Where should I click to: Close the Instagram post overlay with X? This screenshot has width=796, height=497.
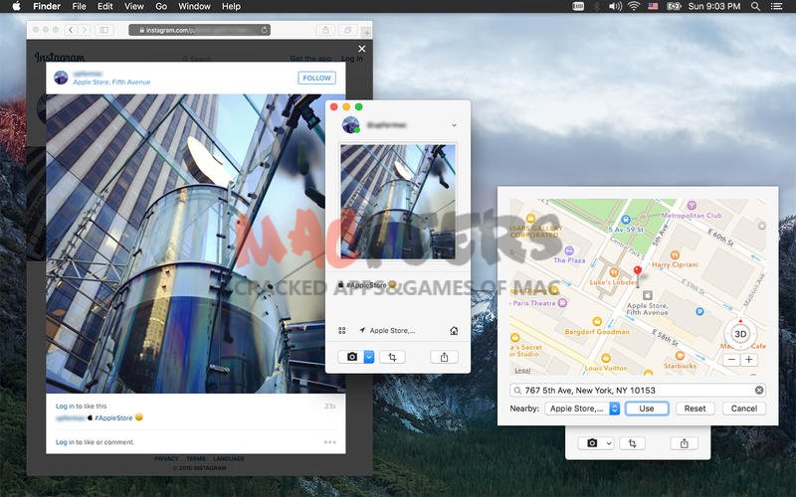361,48
